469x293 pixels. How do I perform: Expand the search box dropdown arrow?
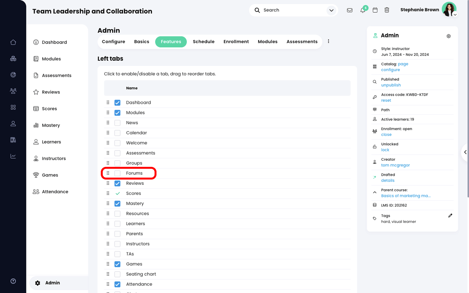331,11
